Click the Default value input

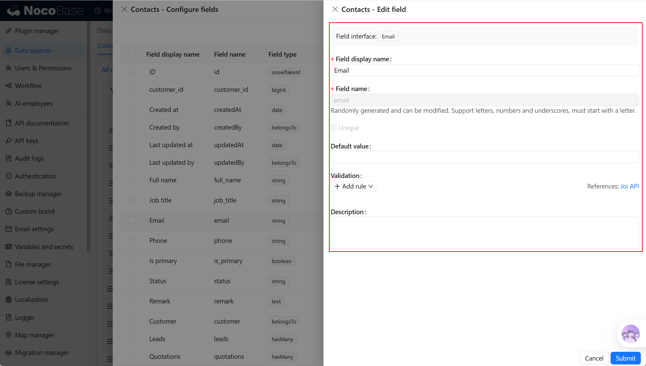click(485, 157)
